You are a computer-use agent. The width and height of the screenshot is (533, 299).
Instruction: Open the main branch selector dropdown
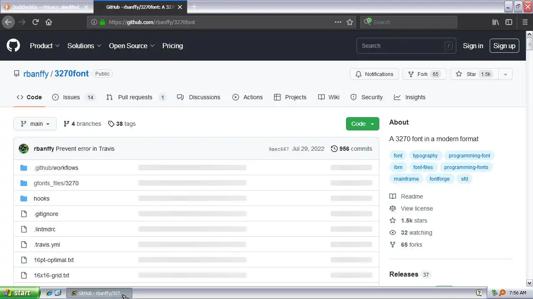click(x=35, y=124)
